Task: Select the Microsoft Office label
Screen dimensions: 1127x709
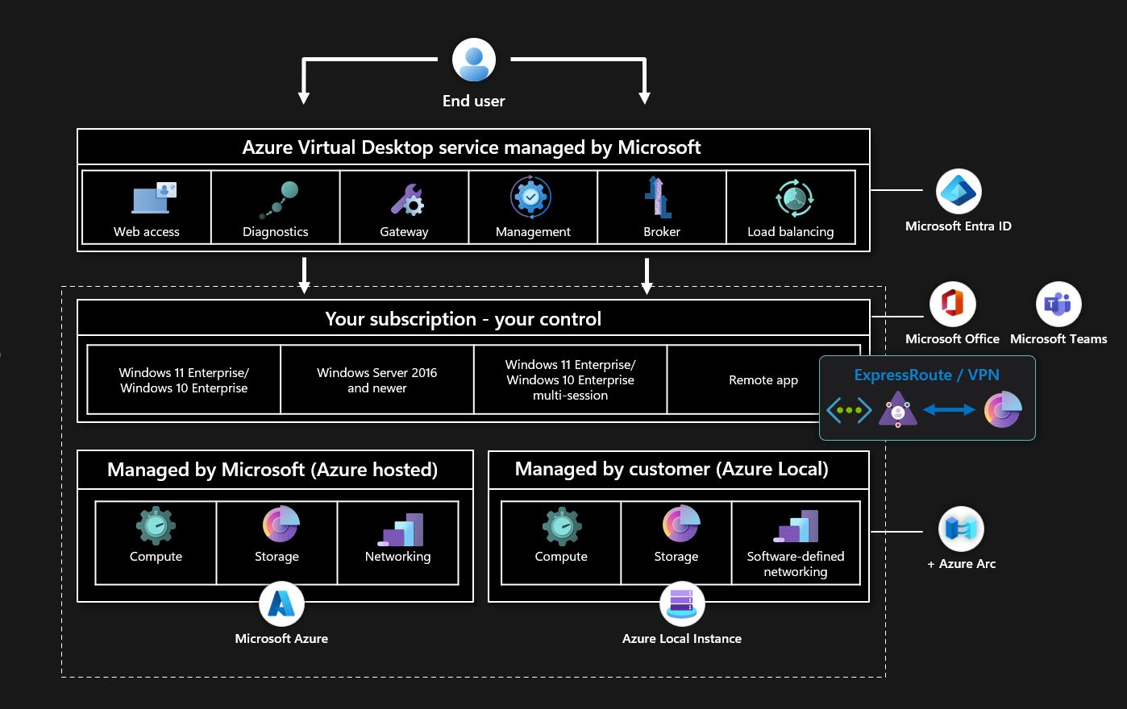Action: [952, 339]
